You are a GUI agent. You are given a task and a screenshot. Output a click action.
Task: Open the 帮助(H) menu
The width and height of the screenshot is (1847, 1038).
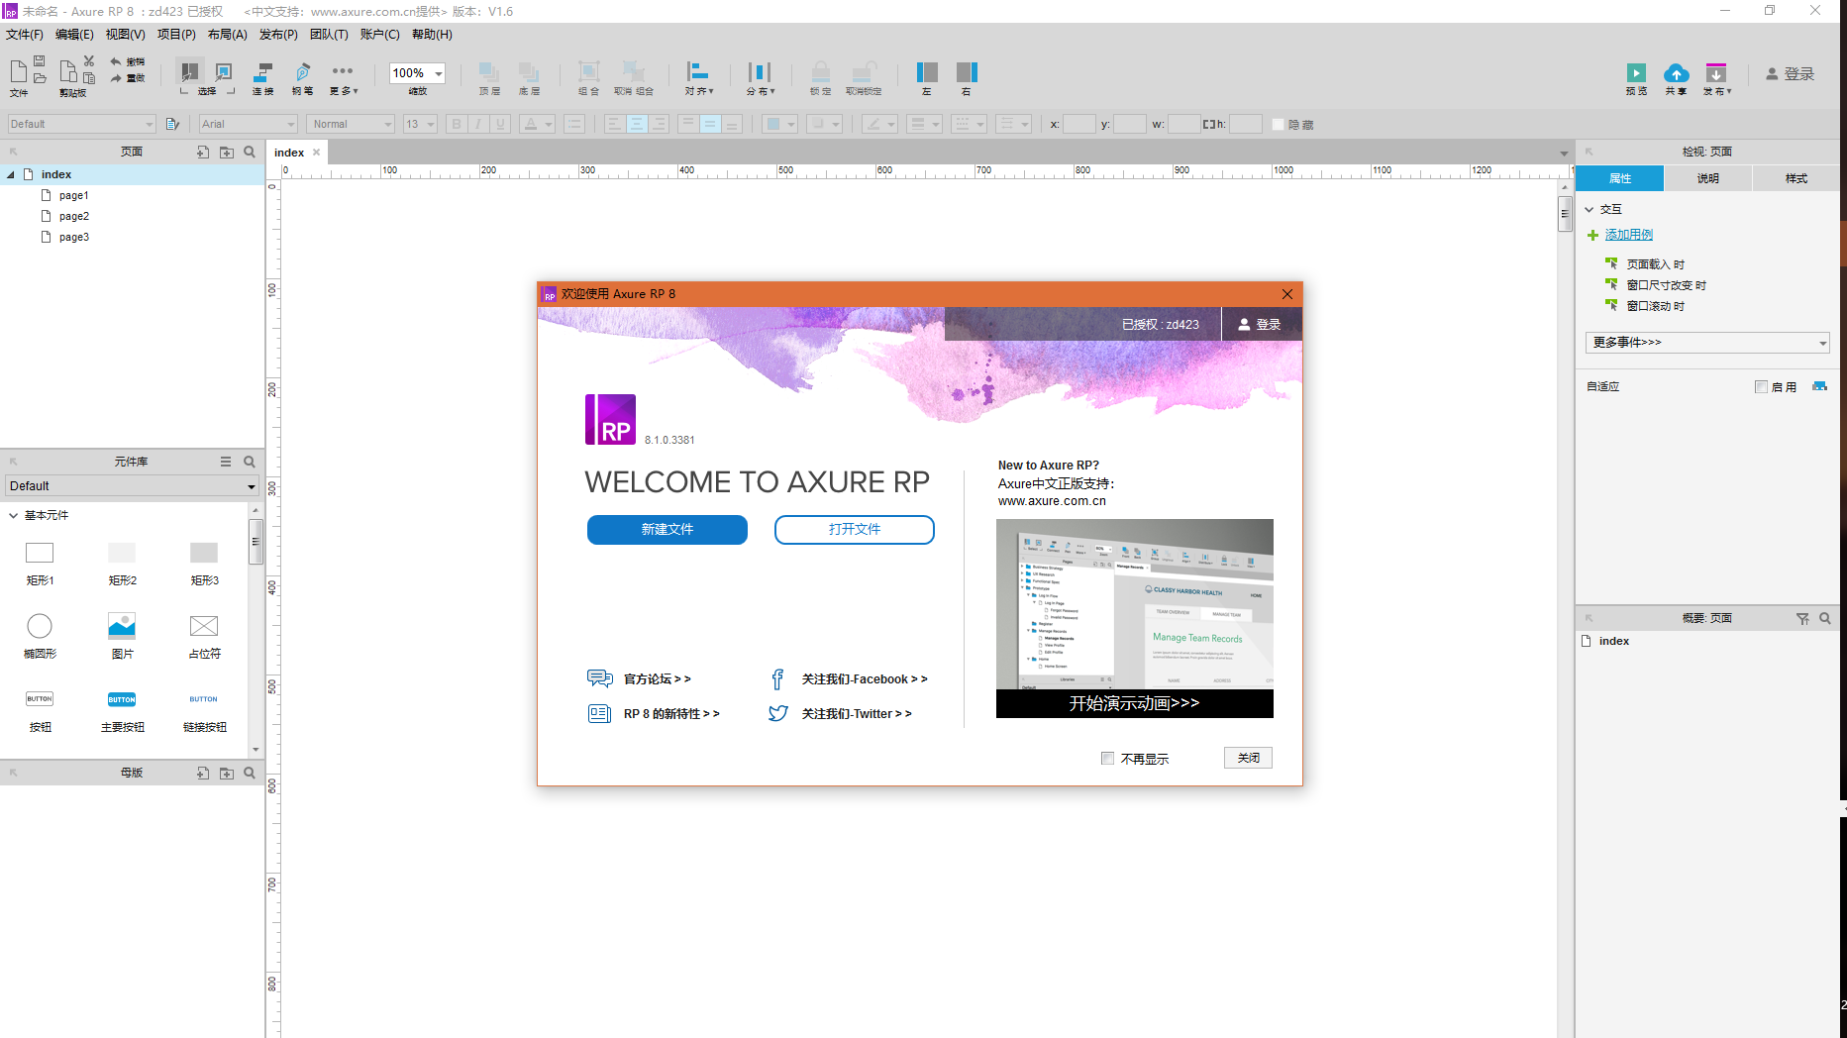coord(432,35)
